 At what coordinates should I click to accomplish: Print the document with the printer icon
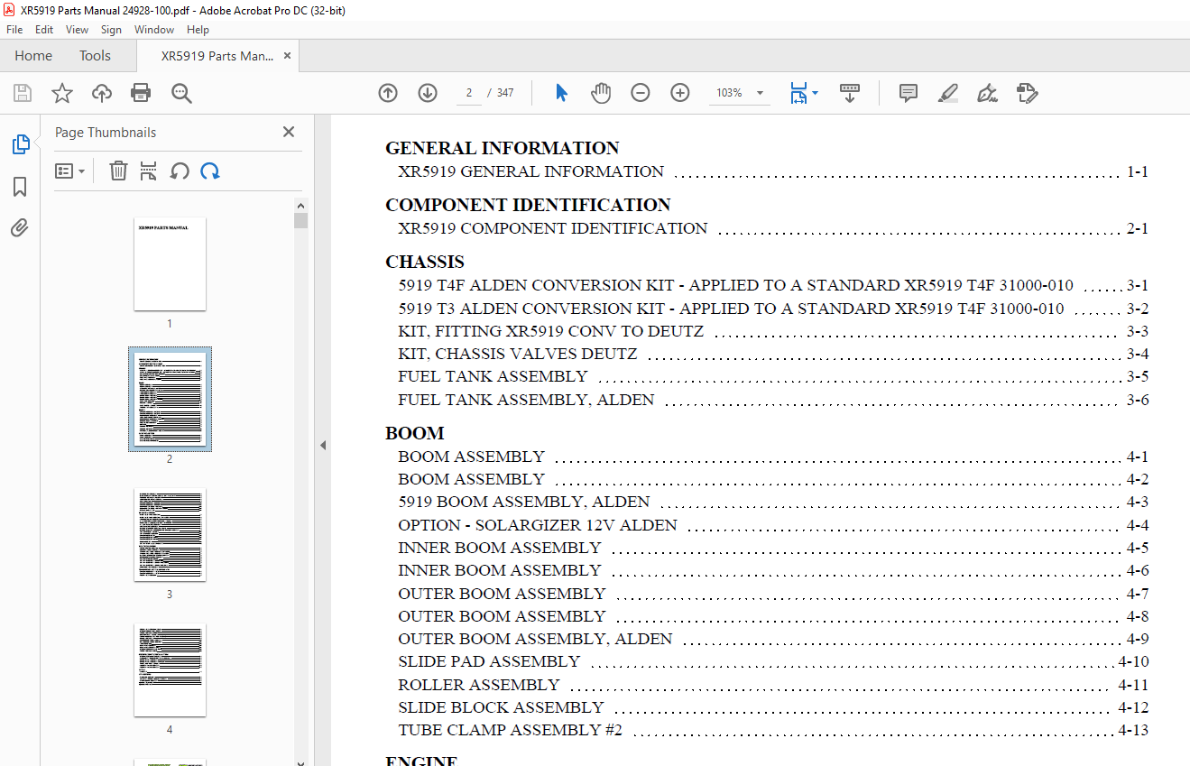click(x=141, y=93)
